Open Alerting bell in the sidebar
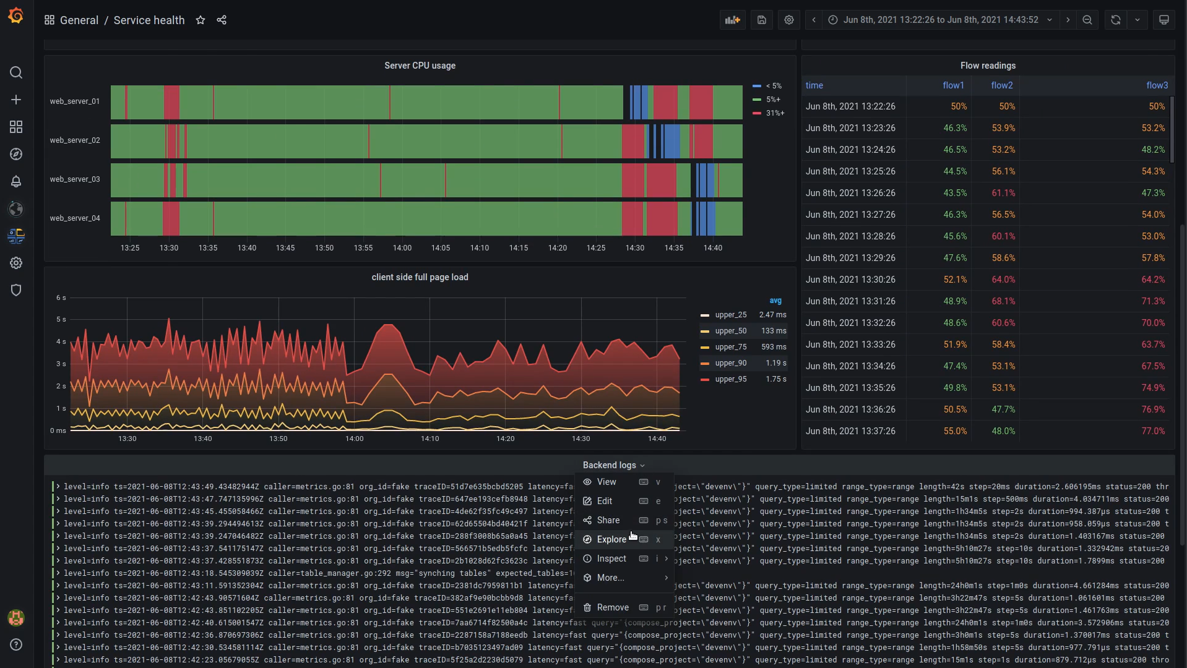This screenshot has width=1187, height=668. (x=16, y=181)
